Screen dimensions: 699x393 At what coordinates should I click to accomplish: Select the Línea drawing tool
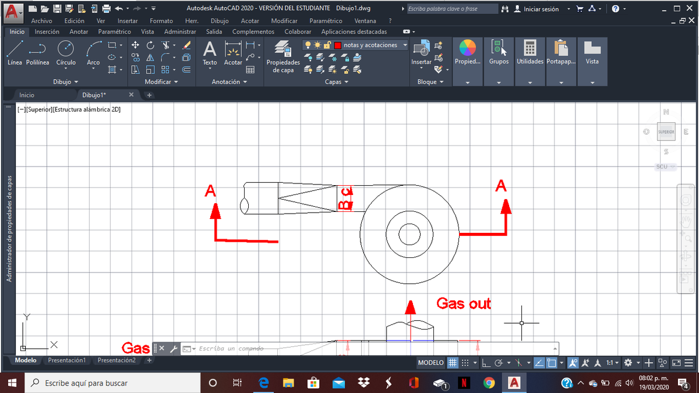coord(15,52)
